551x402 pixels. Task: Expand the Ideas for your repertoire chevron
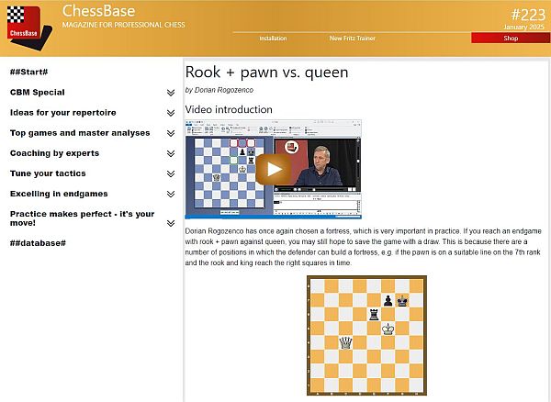pos(171,113)
